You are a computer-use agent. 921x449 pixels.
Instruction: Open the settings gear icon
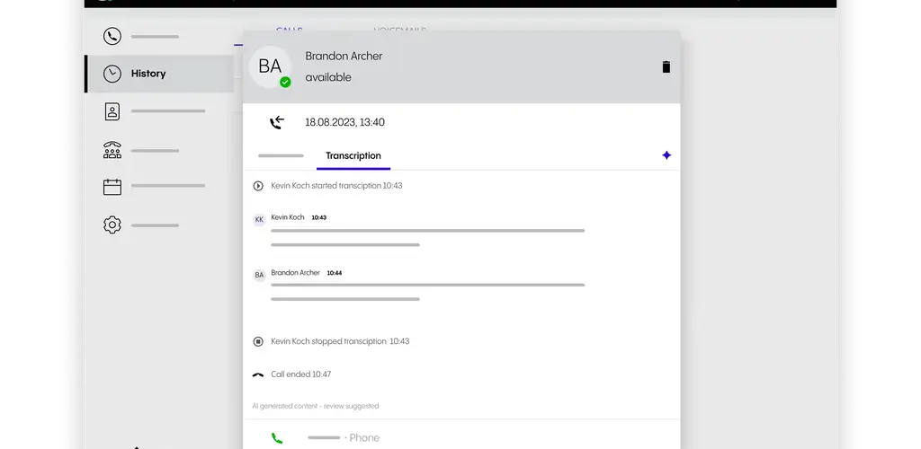112,224
